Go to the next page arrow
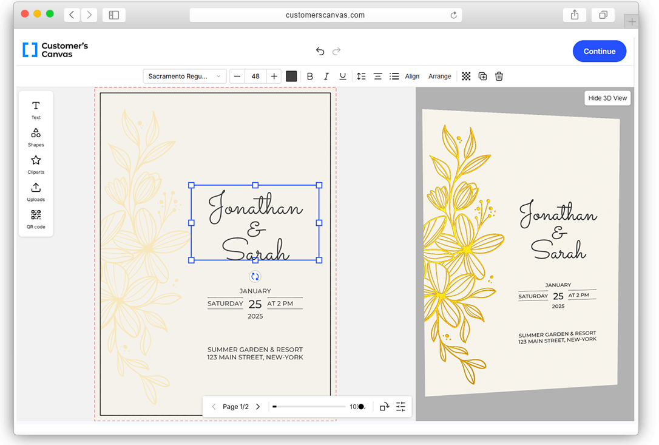 [x=258, y=407]
